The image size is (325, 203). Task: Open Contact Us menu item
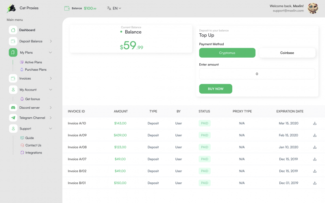33,145
